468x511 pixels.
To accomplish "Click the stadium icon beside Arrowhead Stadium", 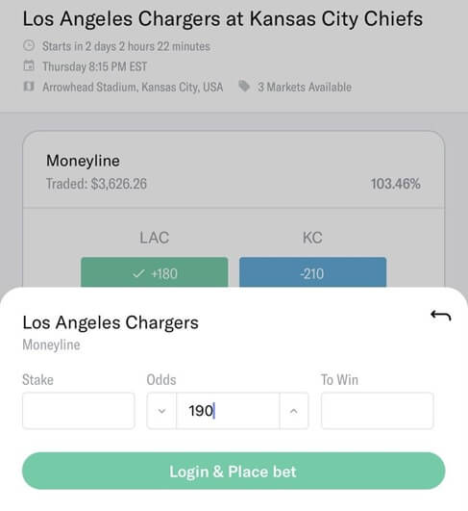I will coord(29,87).
